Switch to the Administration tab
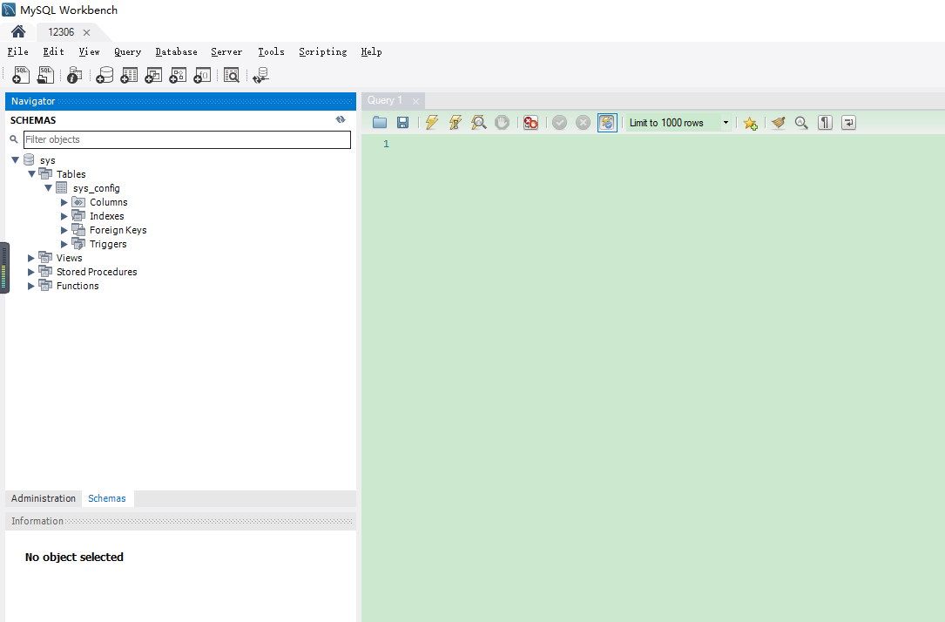The height and width of the screenshot is (622, 945). (44, 498)
